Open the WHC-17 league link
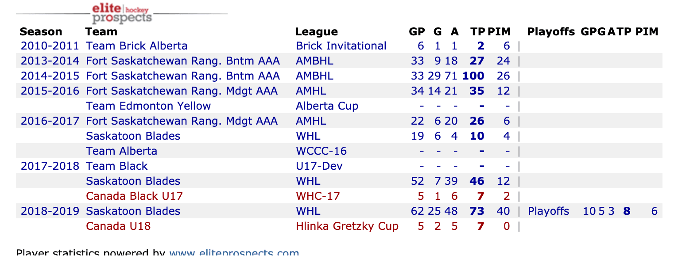This screenshot has width=674, height=259. point(318,196)
